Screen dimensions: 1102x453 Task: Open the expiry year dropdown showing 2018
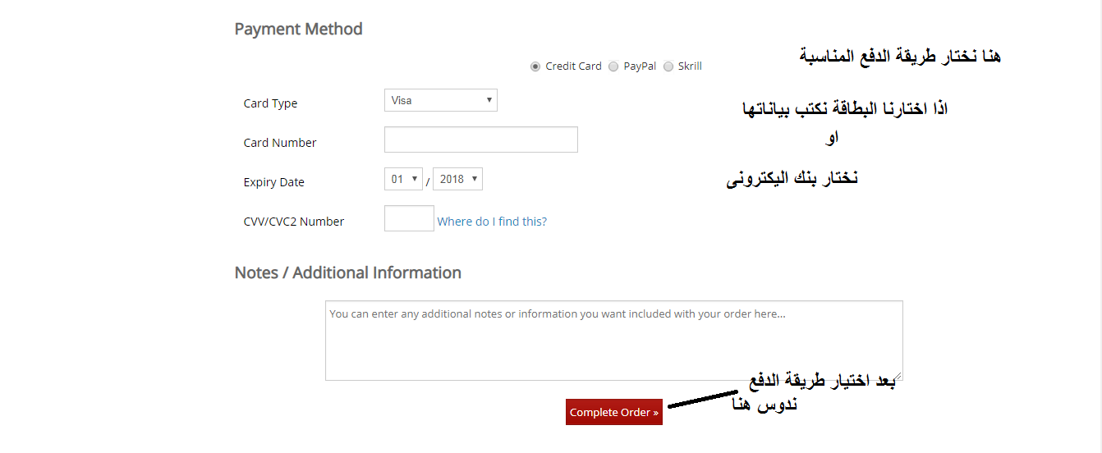point(457,179)
